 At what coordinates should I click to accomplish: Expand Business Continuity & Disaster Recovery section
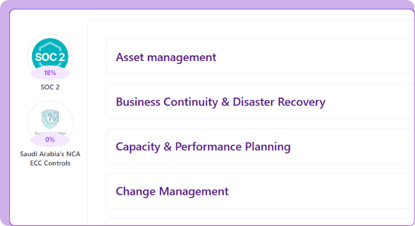pos(260,101)
